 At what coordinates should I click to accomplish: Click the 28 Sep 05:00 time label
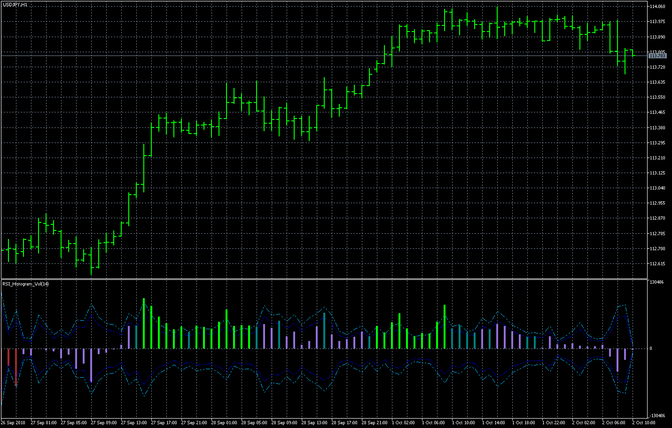click(x=254, y=423)
